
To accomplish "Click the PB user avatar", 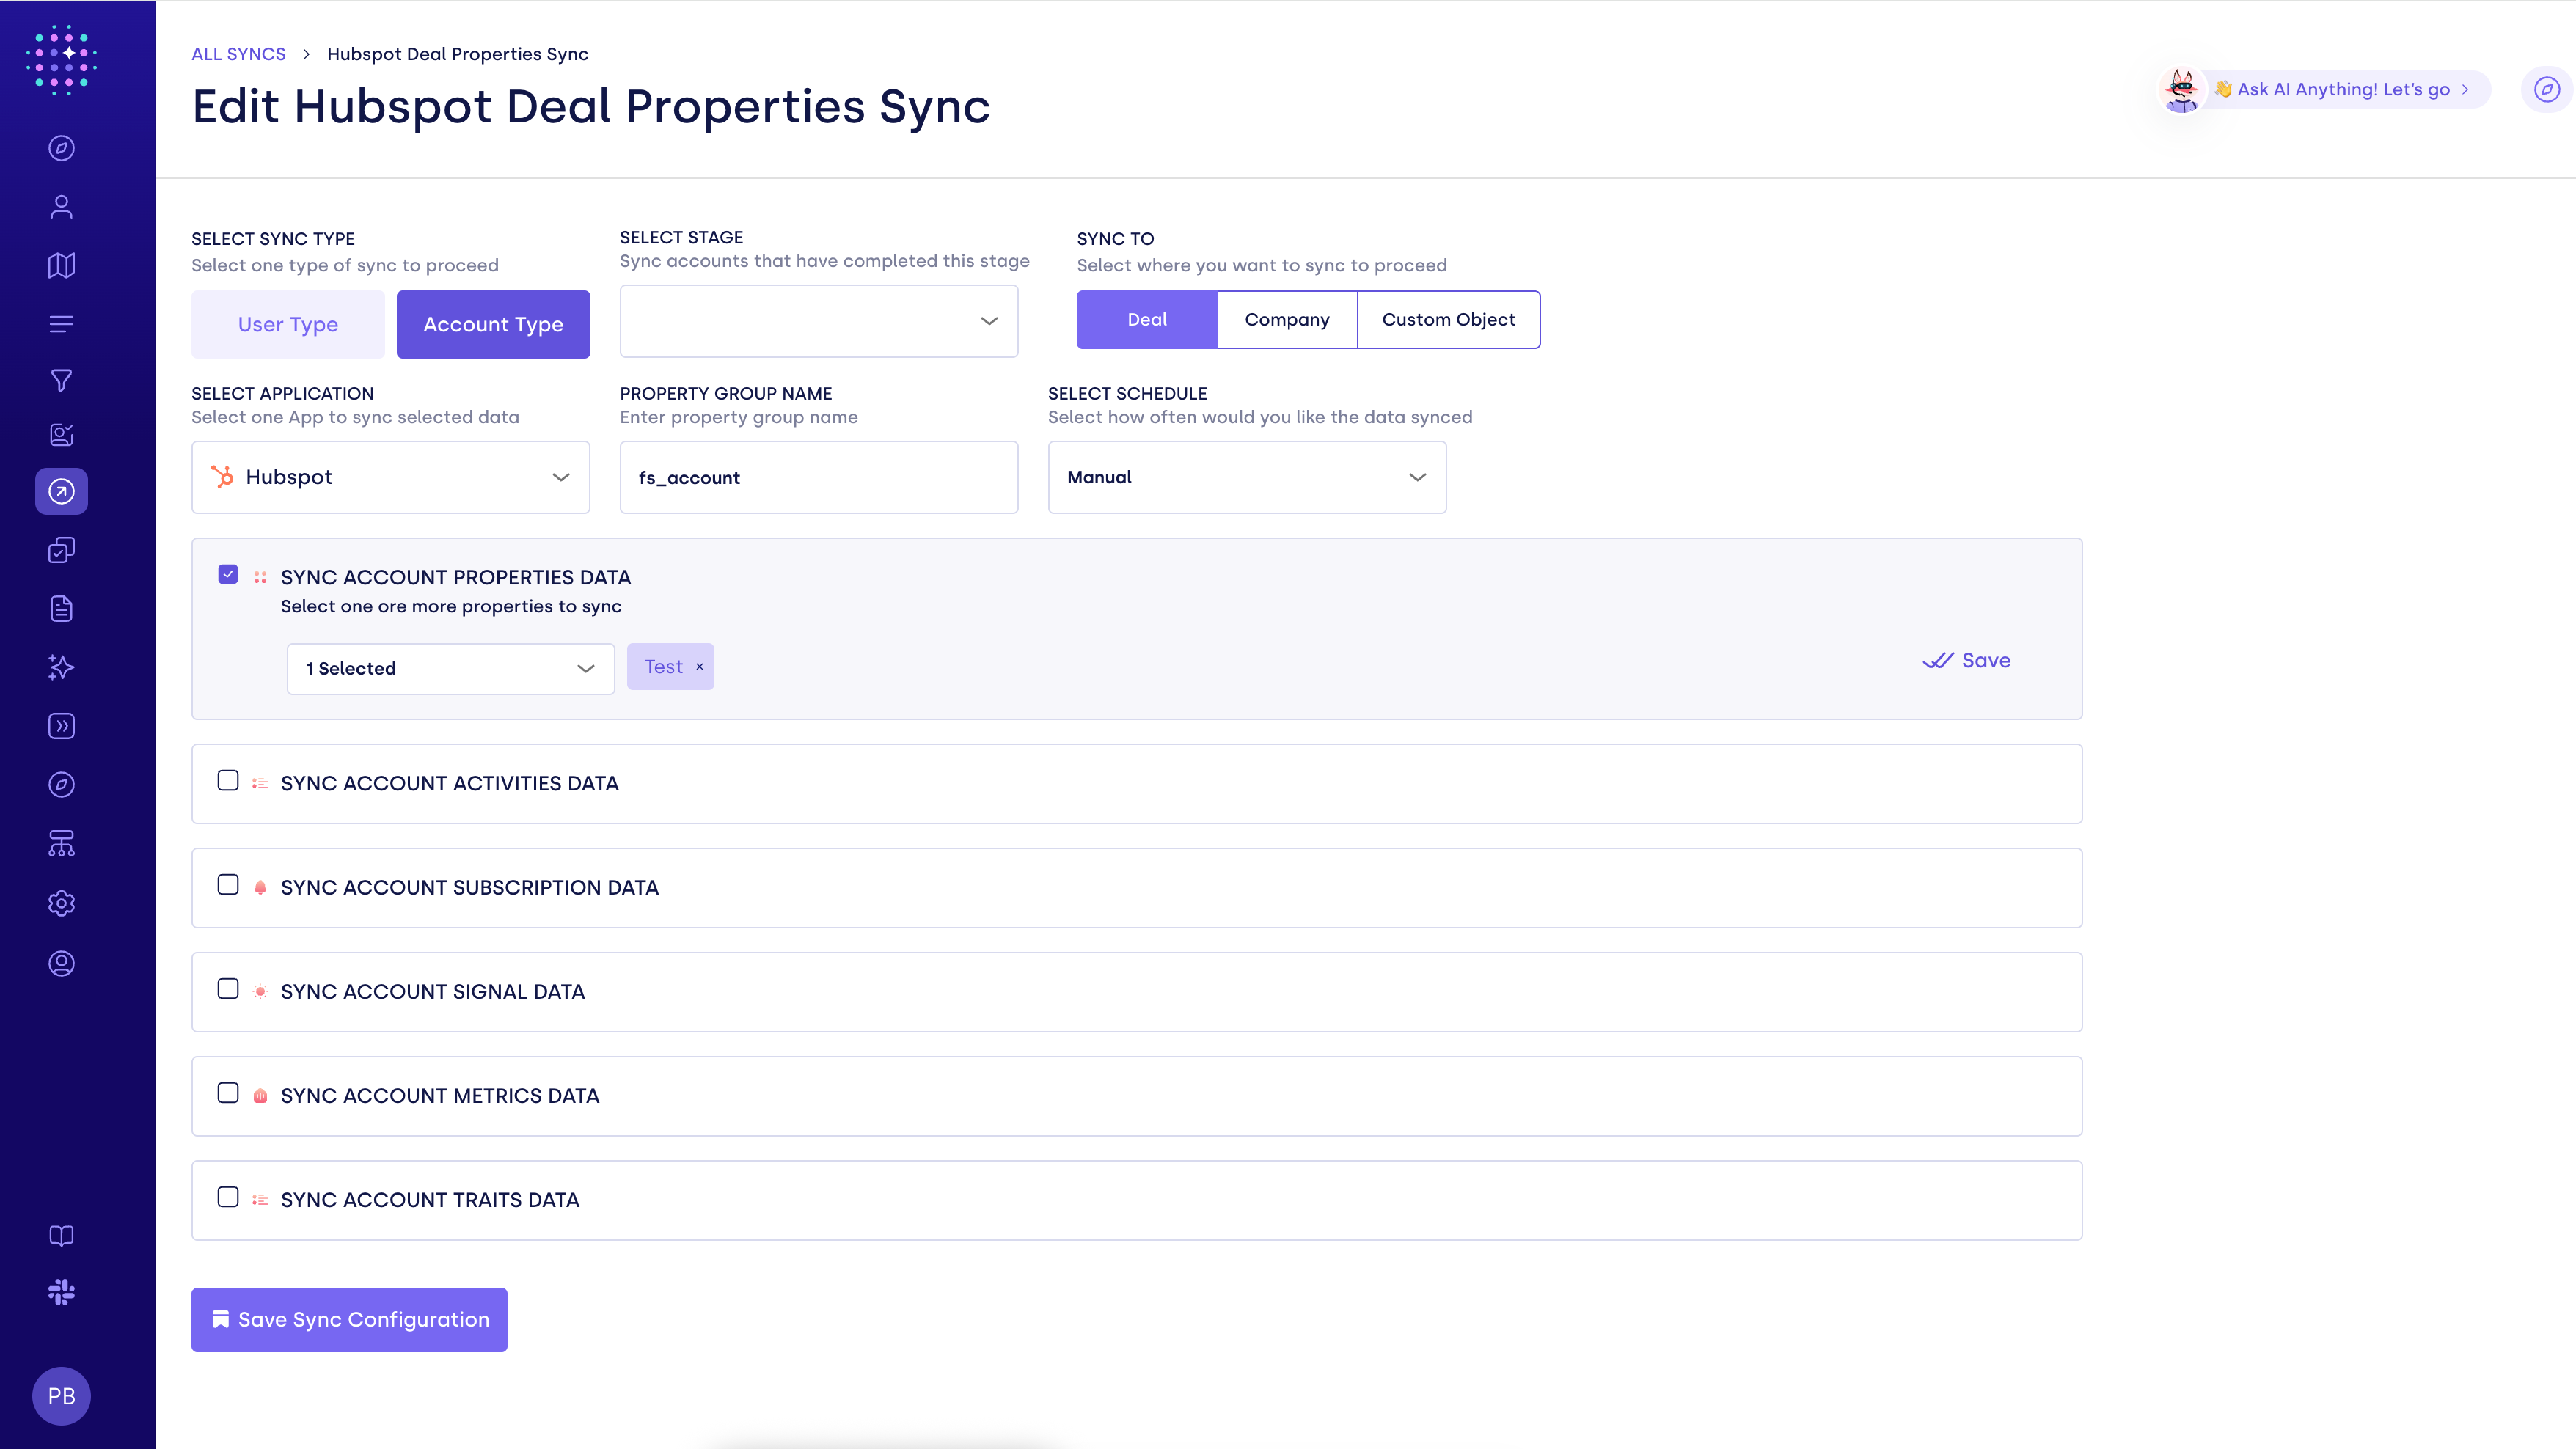I will [61, 1396].
